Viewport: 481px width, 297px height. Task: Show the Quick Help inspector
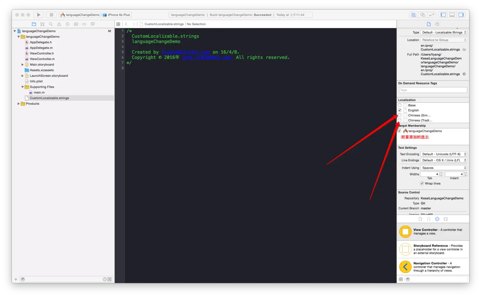coord(437,24)
